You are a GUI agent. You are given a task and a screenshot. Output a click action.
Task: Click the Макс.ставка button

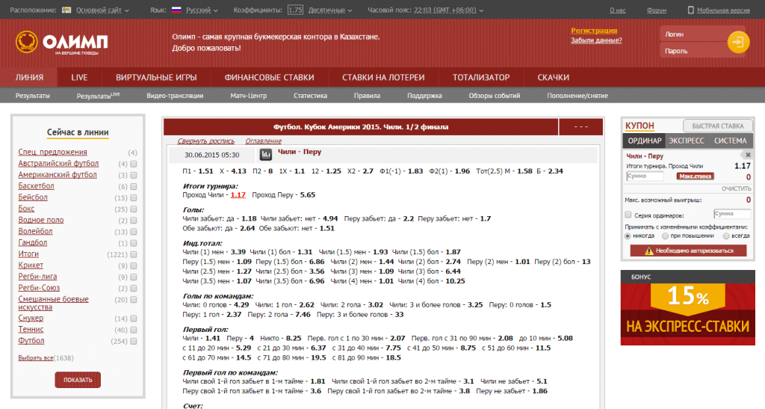click(696, 176)
